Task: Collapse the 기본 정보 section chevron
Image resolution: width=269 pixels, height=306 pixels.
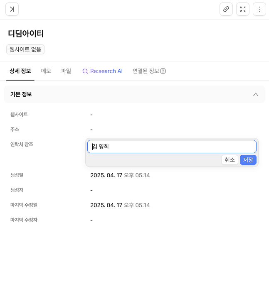Action: click(x=256, y=94)
